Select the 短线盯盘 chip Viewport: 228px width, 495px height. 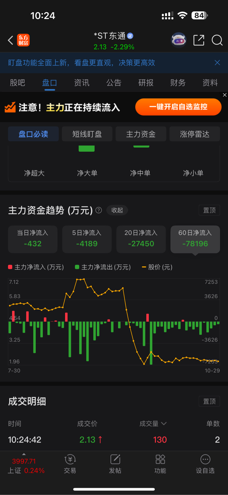click(87, 134)
